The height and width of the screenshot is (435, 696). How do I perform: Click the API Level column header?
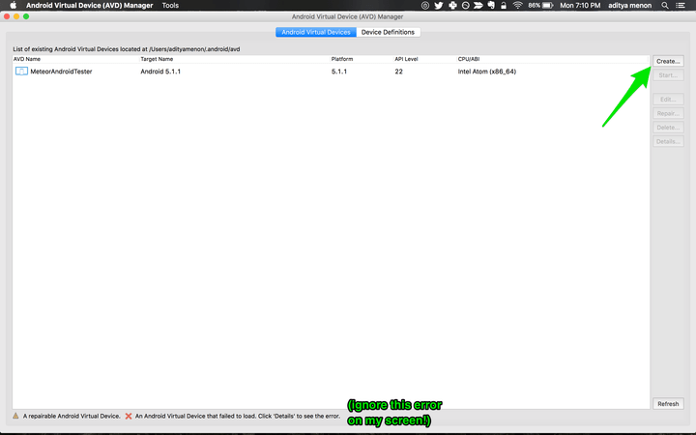click(x=406, y=59)
